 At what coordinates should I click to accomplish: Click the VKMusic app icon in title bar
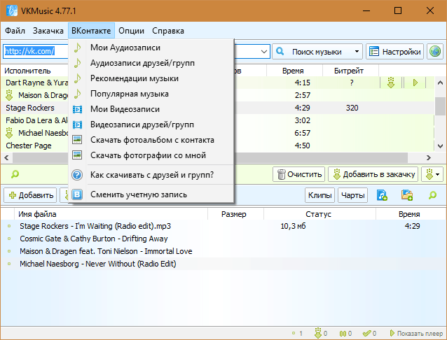point(12,10)
